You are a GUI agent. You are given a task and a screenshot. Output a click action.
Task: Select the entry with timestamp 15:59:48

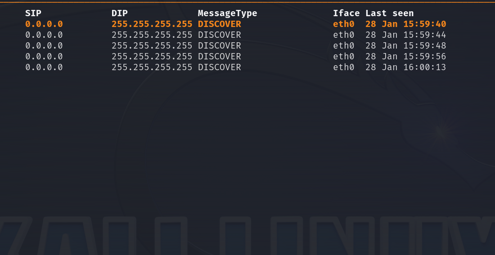(405, 46)
